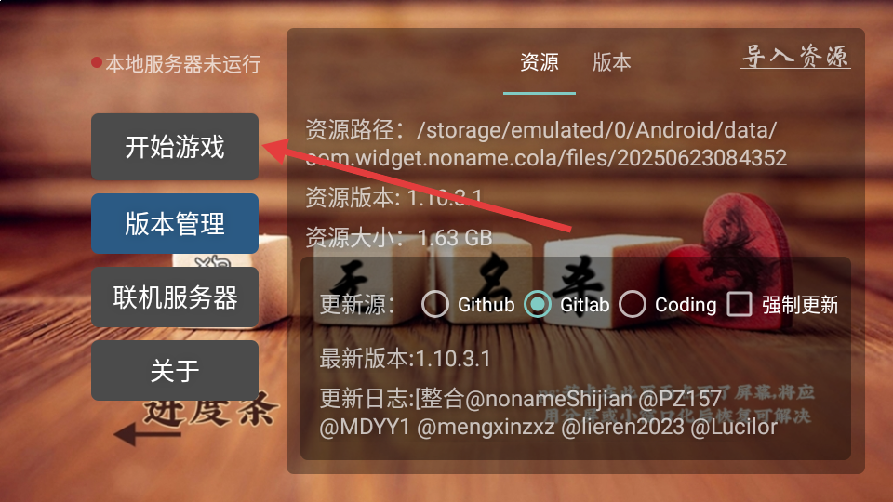Click the 资源大小 1.63 GB line
The image size is (893, 502).
click(x=399, y=237)
